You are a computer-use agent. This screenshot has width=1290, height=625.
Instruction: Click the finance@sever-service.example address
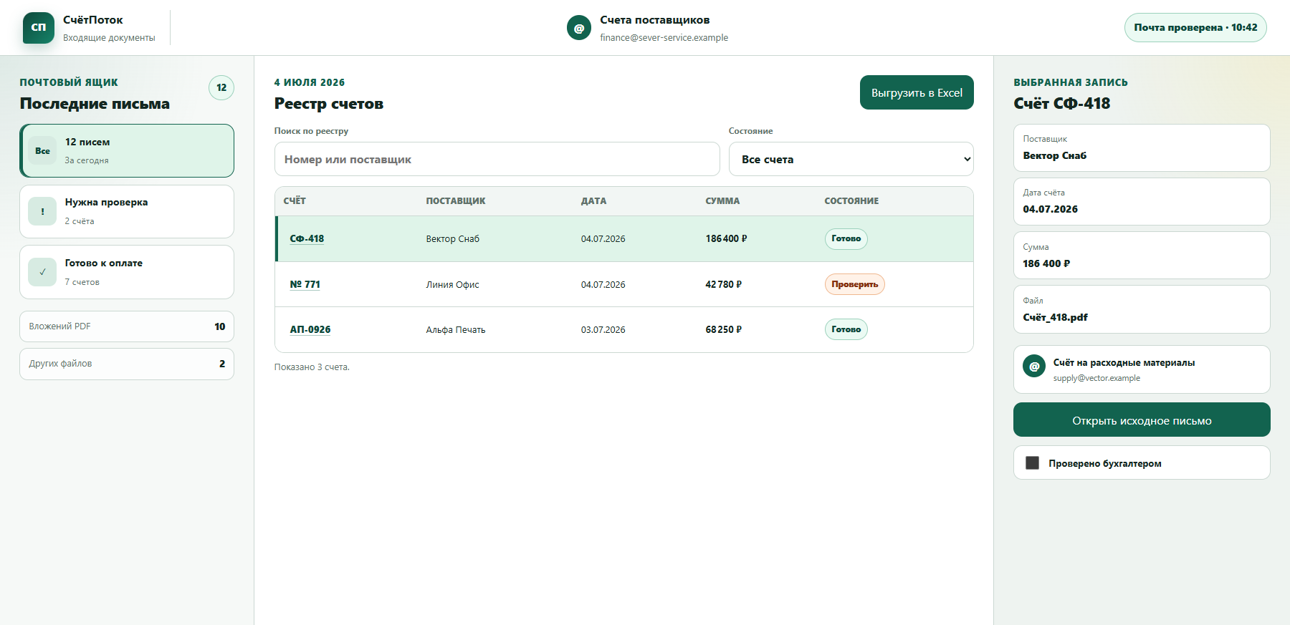(x=664, y=38)
